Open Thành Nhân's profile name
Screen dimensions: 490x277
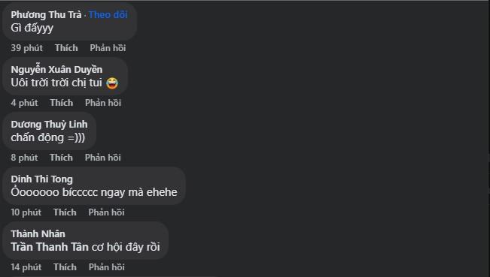click(x=38, y=234)
